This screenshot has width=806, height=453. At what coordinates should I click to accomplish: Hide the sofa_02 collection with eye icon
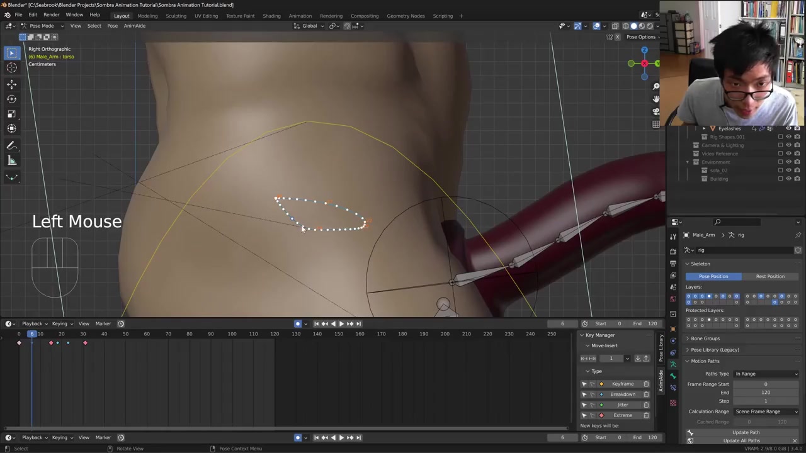(x=788, y=171)
